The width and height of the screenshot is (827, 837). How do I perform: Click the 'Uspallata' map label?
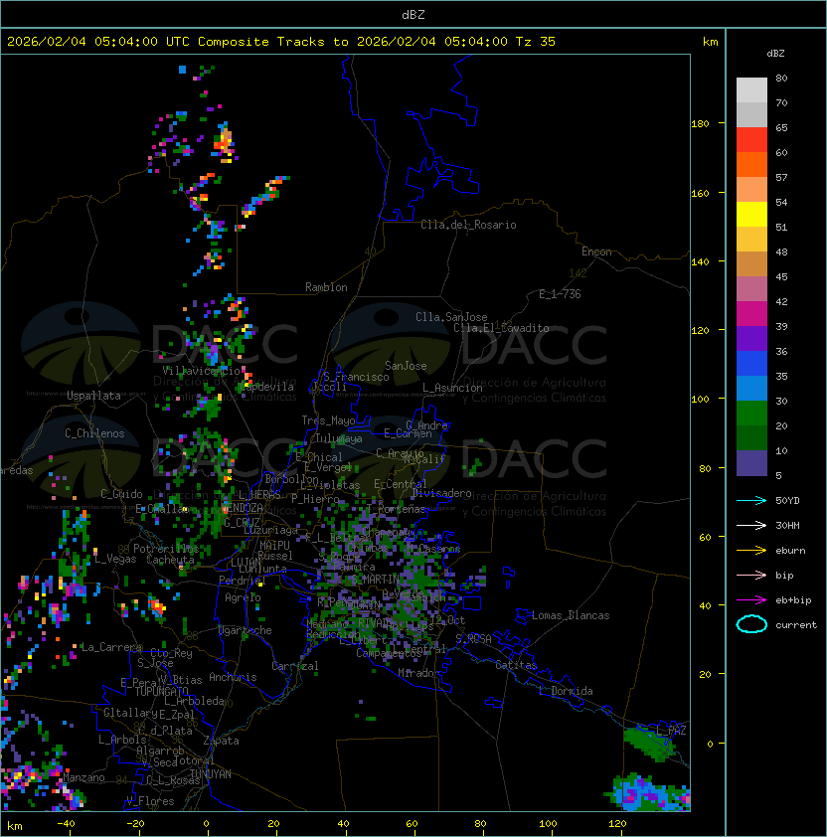tap(93, 396)
